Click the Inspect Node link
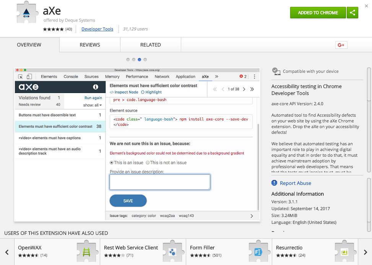Image resolution: width=372 pixels, height=265 pixels. pyautogui.click(x=124, y=92)
